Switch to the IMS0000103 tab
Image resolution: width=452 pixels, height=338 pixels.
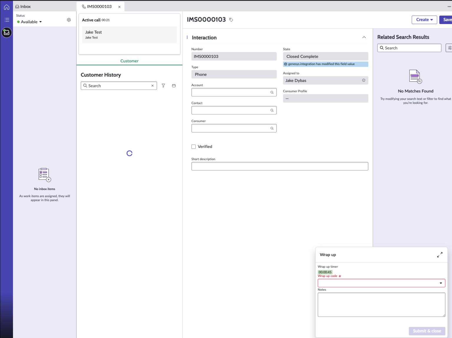pyautogui.click(x=99, y=6)
